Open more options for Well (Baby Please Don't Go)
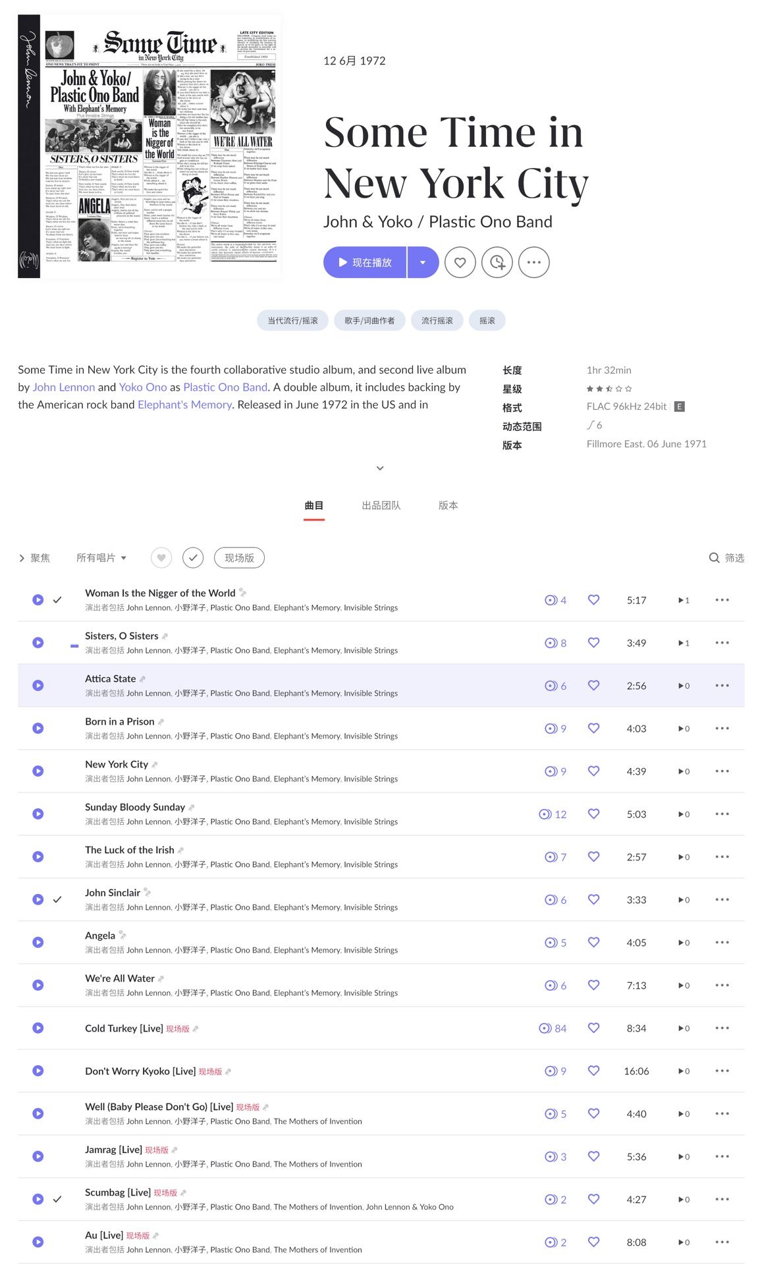This screenshot has width=758, height=1280. [722, 1114]
